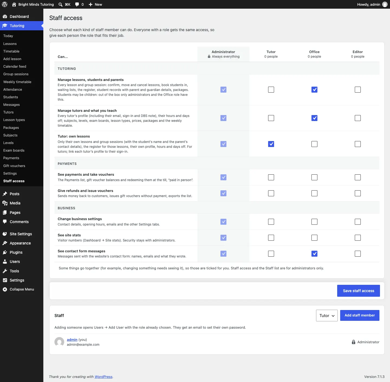390x382 pixels.
Task: Open the comments bubble icon in the top bar
Action: coord(77,4)
